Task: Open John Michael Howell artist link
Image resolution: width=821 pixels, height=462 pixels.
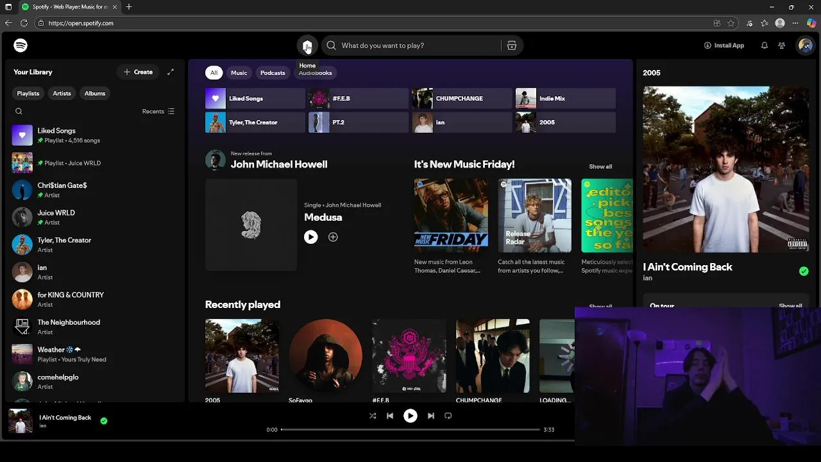Action: 279,164
